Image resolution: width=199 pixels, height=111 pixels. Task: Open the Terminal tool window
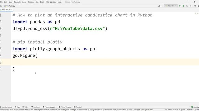(x=78, y=107)
